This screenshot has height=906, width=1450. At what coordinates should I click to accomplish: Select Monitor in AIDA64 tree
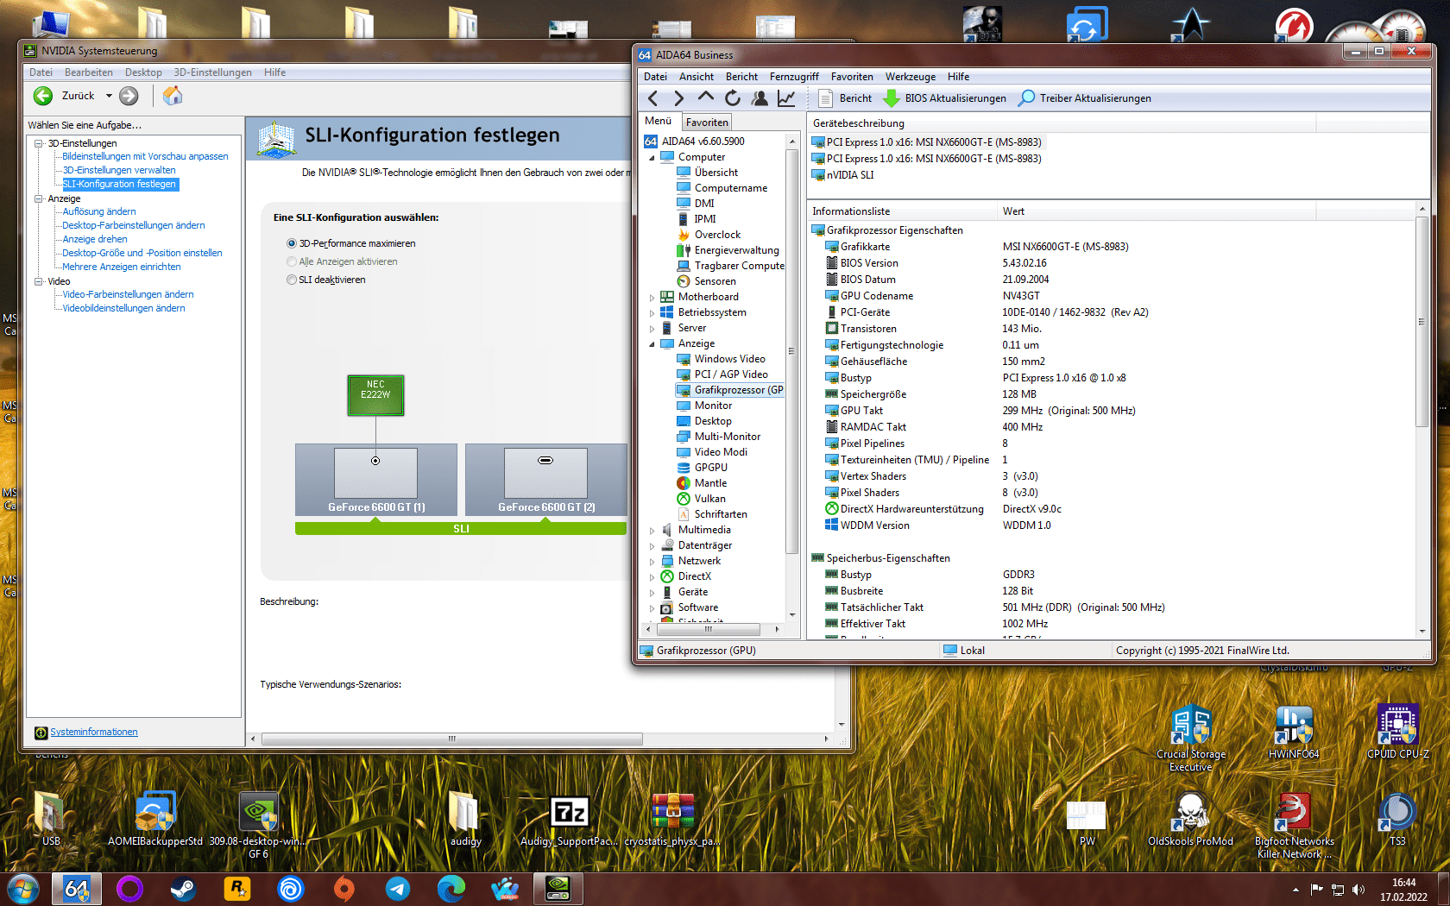(713, 406)
